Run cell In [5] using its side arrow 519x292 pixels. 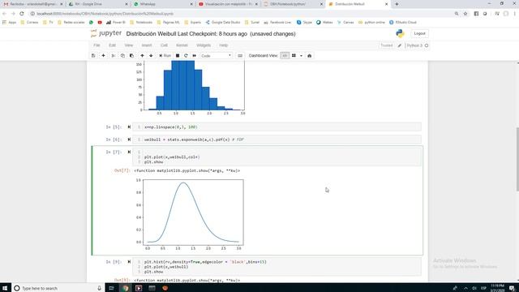[129, 127]
